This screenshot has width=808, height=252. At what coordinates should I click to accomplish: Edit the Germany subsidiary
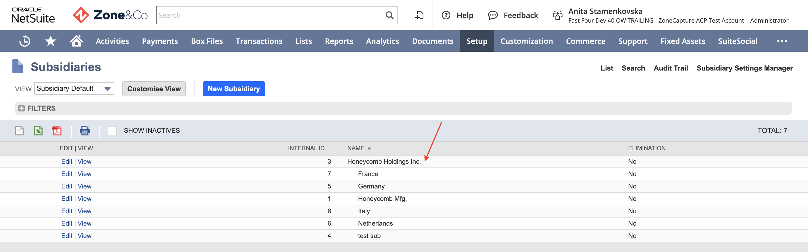[67, 186]
